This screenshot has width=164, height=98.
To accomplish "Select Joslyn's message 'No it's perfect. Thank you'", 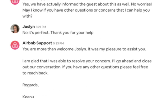I will point(58,33).
